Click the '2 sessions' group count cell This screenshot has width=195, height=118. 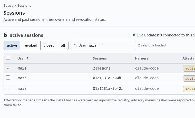[102, 68]
